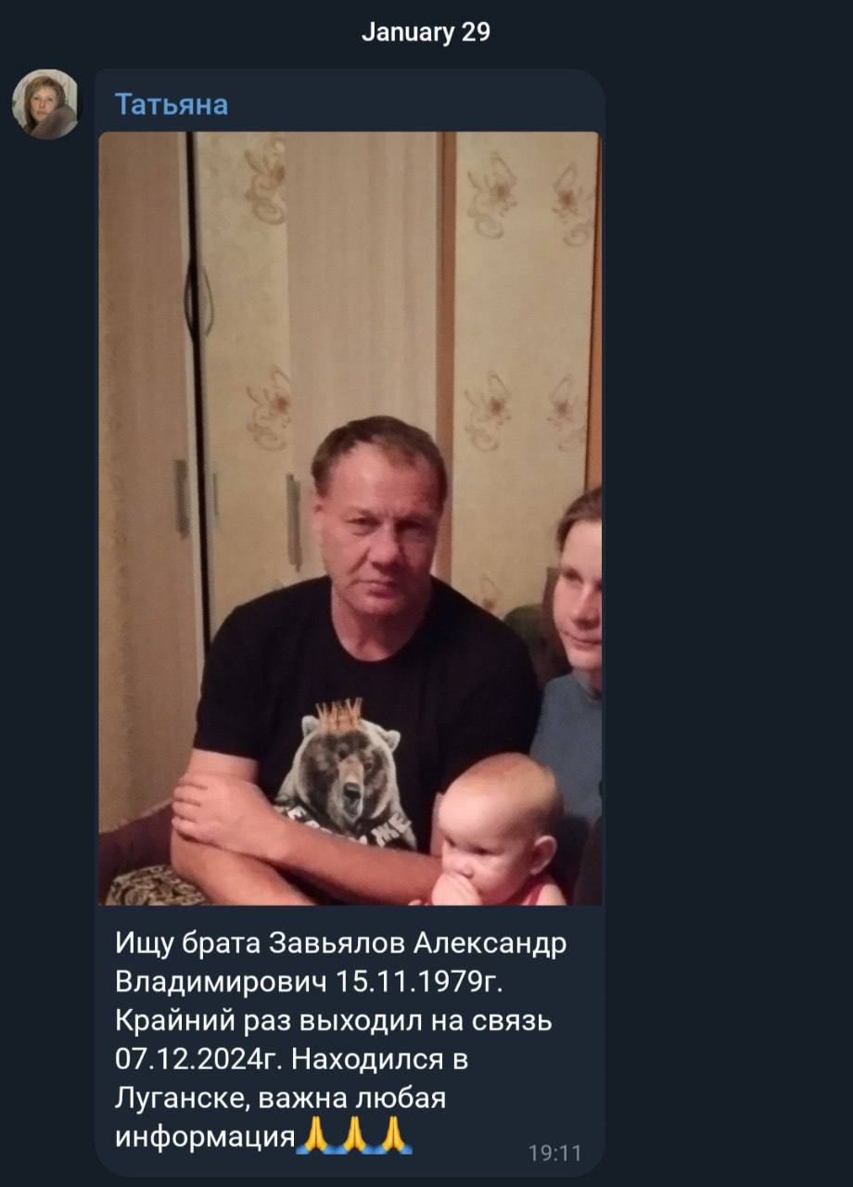
Task: Click the word "Луганске" in the message
Action: (x=181, y=1098)
